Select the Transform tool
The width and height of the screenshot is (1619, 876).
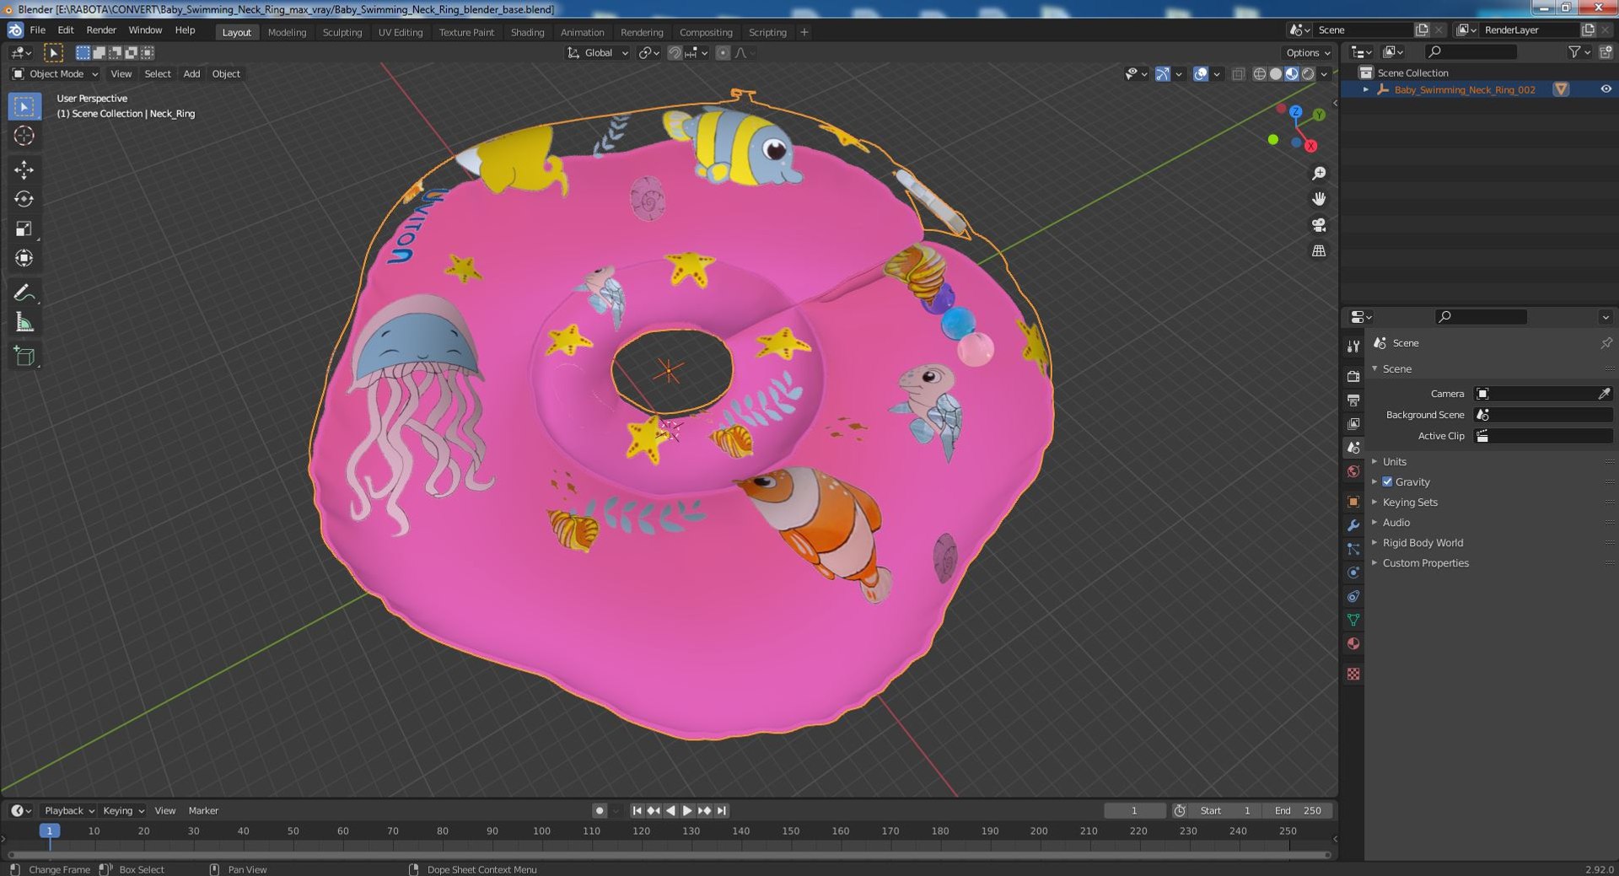(x=24, y=258)
